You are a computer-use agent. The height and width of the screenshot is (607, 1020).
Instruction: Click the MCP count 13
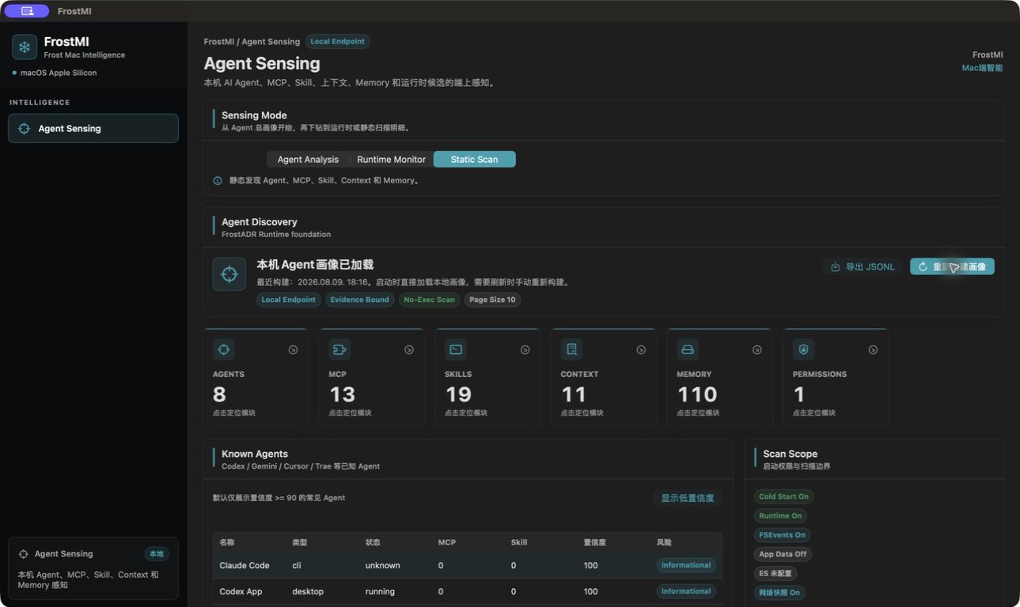point(342,394)
